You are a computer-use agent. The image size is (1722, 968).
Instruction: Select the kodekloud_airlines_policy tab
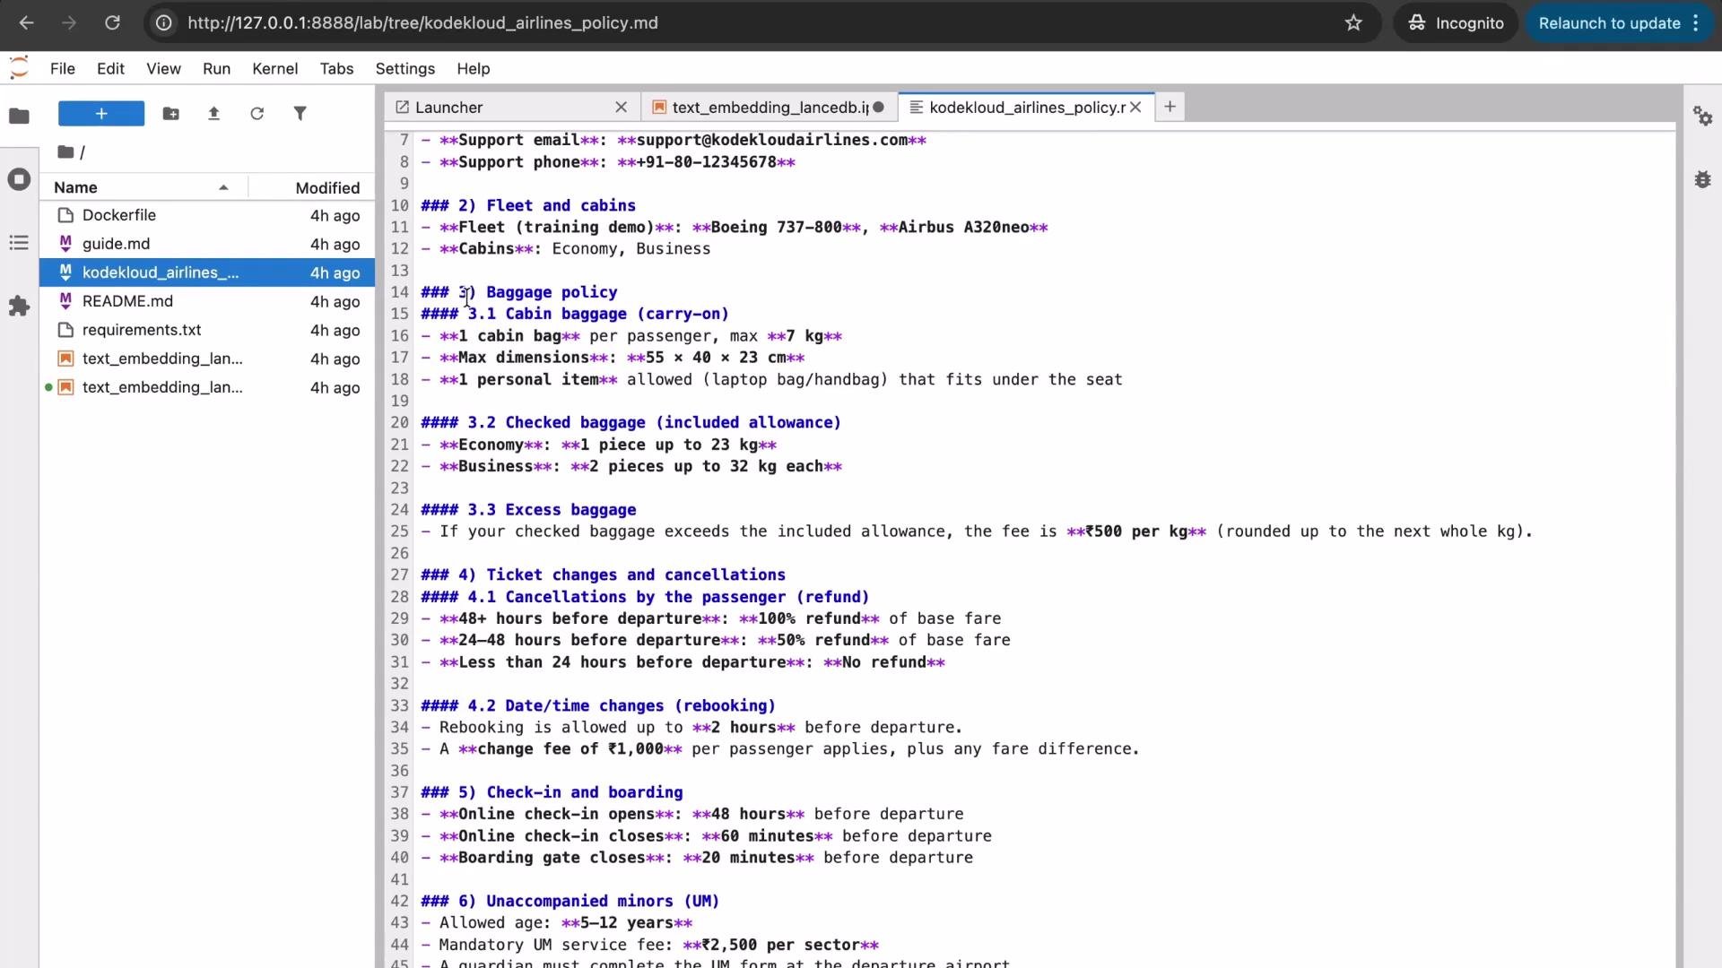[x=1026, y=108]
